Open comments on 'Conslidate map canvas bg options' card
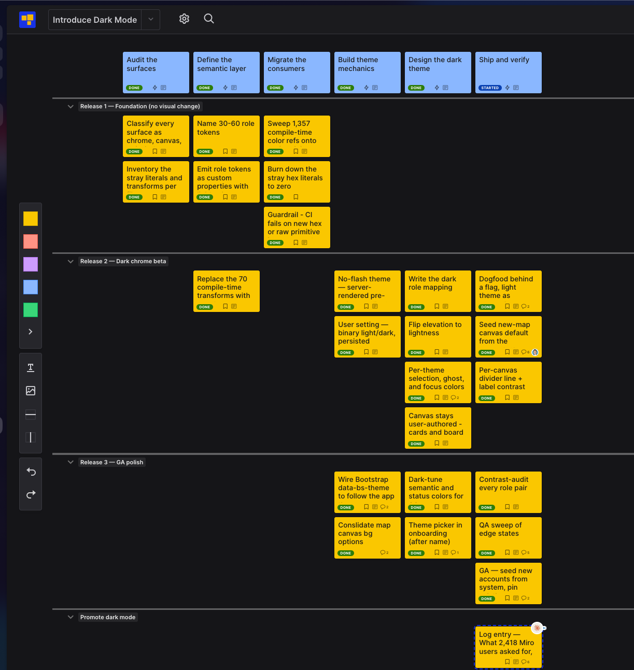This screenshot has height=670, width=634. (384, 552)
